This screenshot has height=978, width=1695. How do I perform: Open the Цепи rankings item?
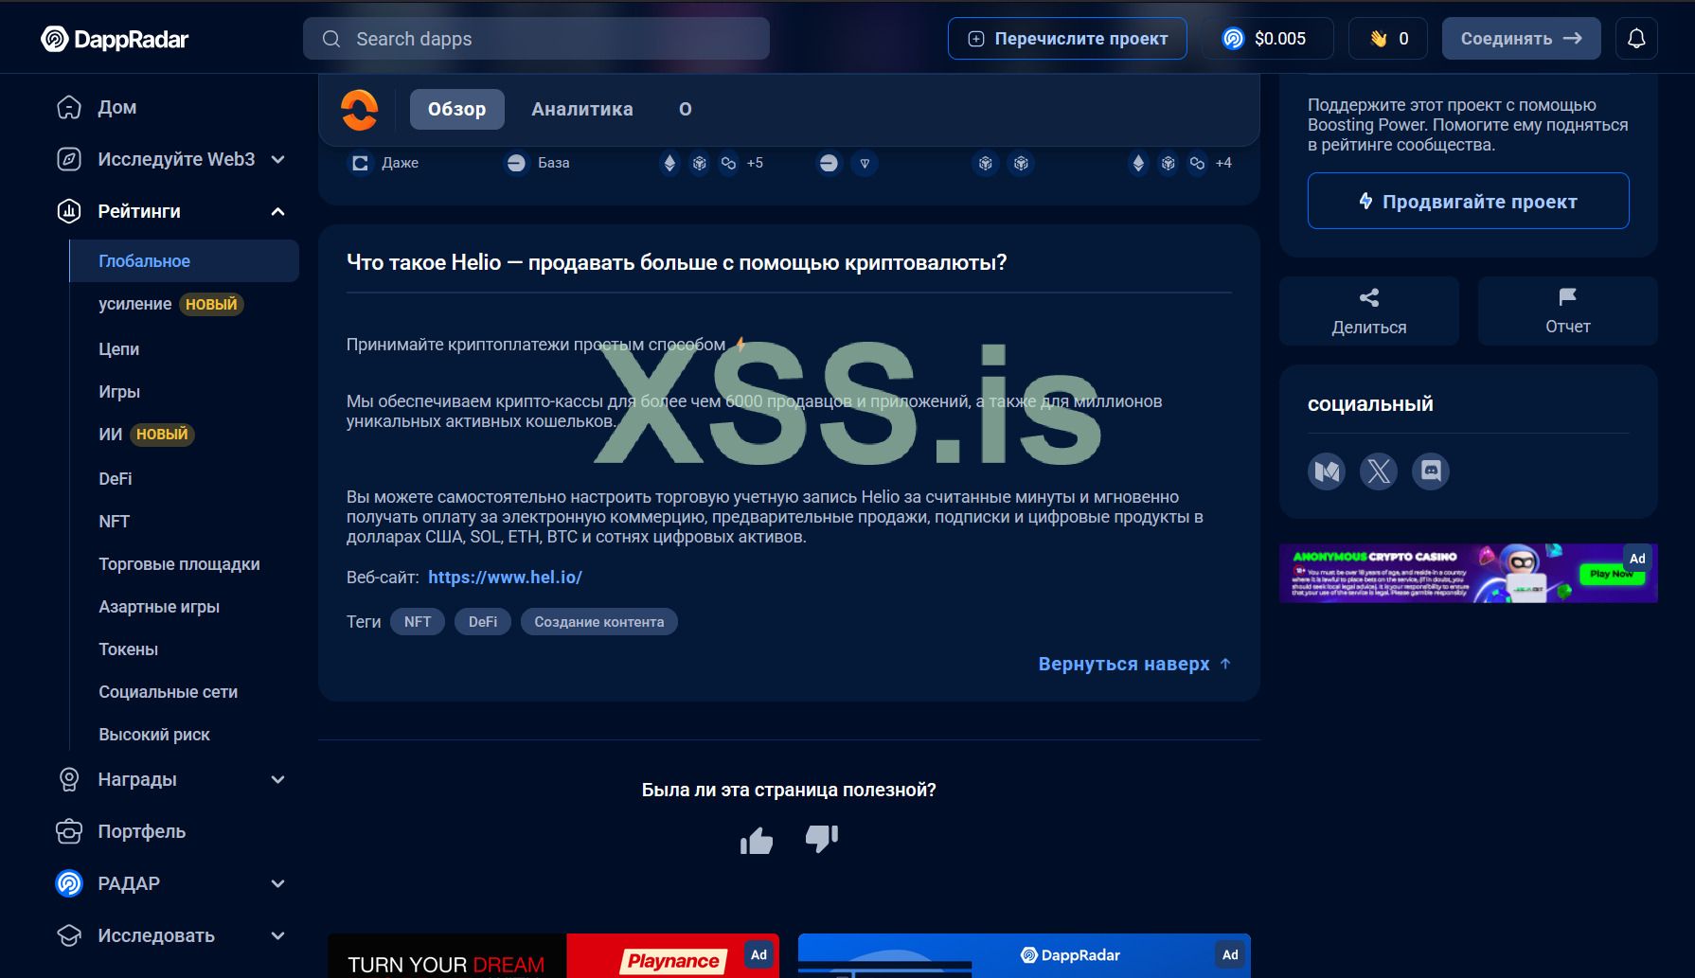coord(118,349)
